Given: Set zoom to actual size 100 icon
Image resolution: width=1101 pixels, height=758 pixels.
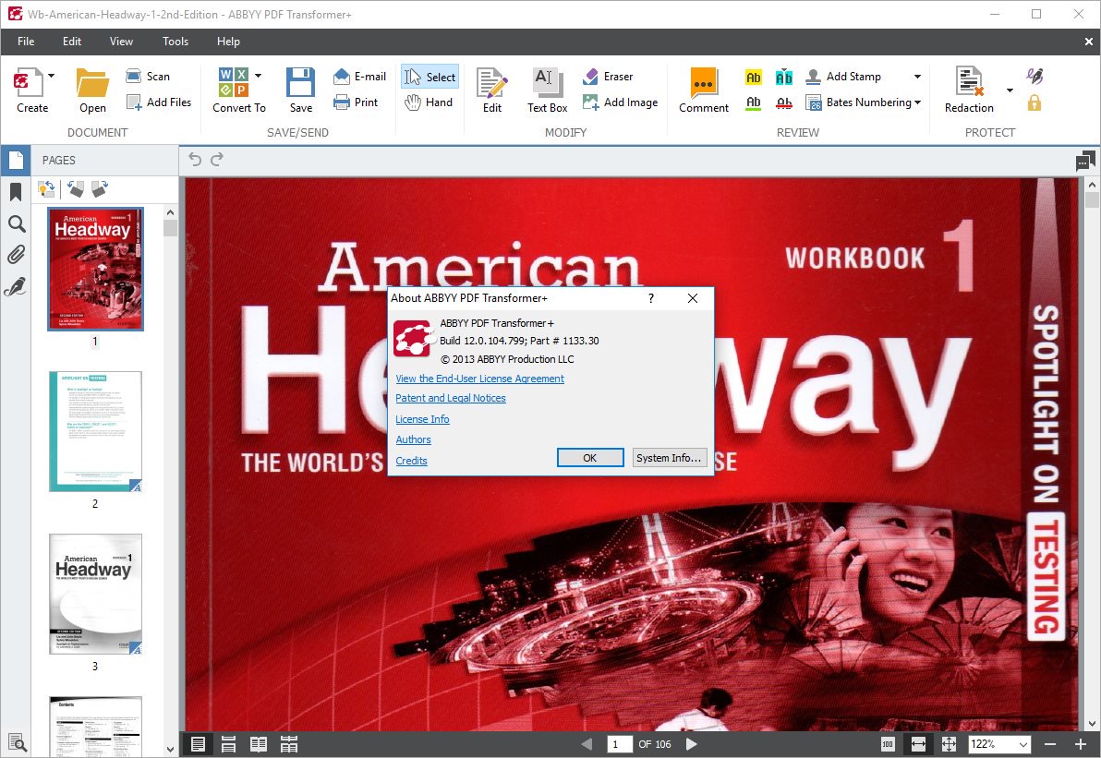Looking at the screenshot, I should (888, 744).
